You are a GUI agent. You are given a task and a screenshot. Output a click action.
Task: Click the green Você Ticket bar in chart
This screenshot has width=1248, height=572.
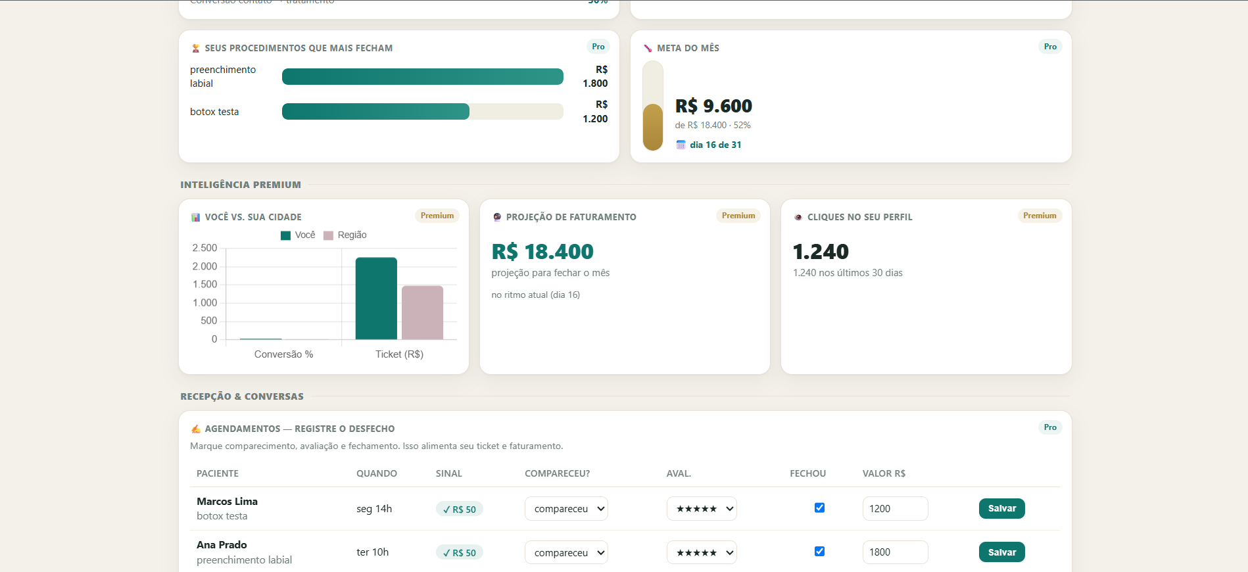coord(376,298)
